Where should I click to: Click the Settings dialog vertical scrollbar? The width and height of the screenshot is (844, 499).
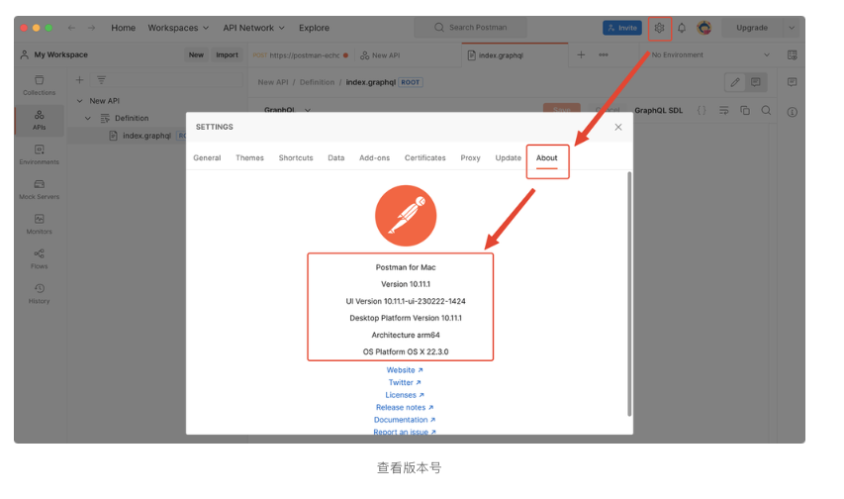click(628, 294)
